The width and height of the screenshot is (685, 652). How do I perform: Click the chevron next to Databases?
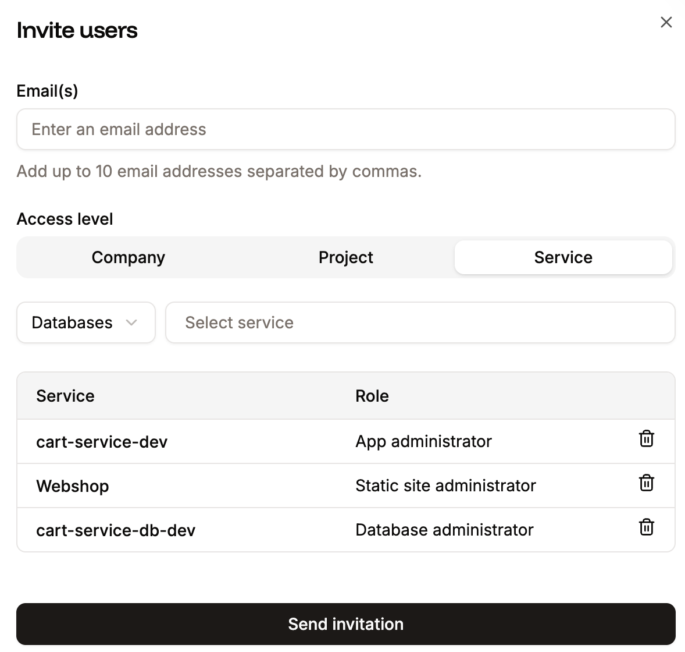tap(131, 323)
